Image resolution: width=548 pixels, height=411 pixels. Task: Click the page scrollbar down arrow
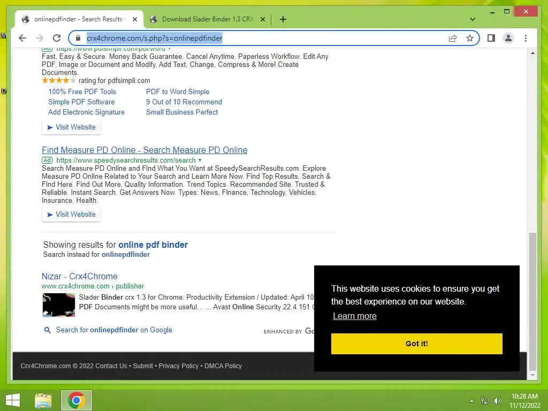coord(532,375)
